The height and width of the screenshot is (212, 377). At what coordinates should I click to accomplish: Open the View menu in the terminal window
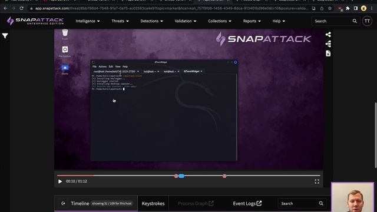[x=118, y=67]
